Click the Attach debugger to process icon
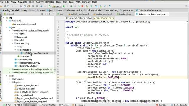The width and height of the screenshot is (189, 106). click(79, 6)
